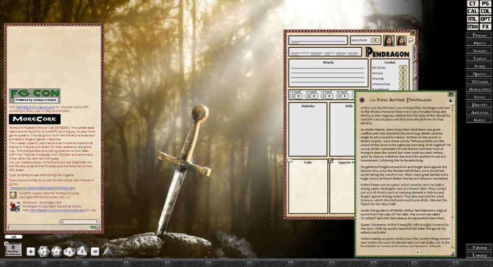Click the next page arrow in story
Viewport: 493px width, 267px height.
[x=417, y=252]
